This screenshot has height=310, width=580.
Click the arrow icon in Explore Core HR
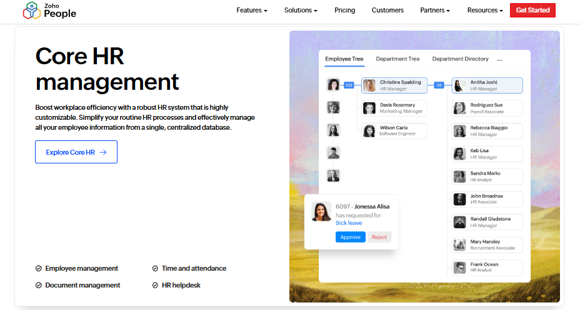[103, 152]
